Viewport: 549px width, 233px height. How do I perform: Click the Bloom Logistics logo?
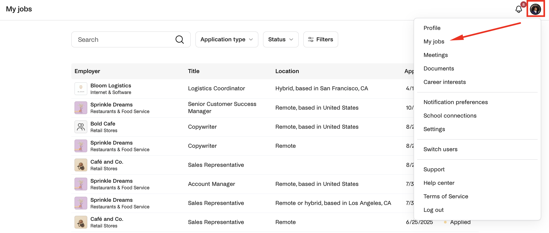[x=81, y=89]
